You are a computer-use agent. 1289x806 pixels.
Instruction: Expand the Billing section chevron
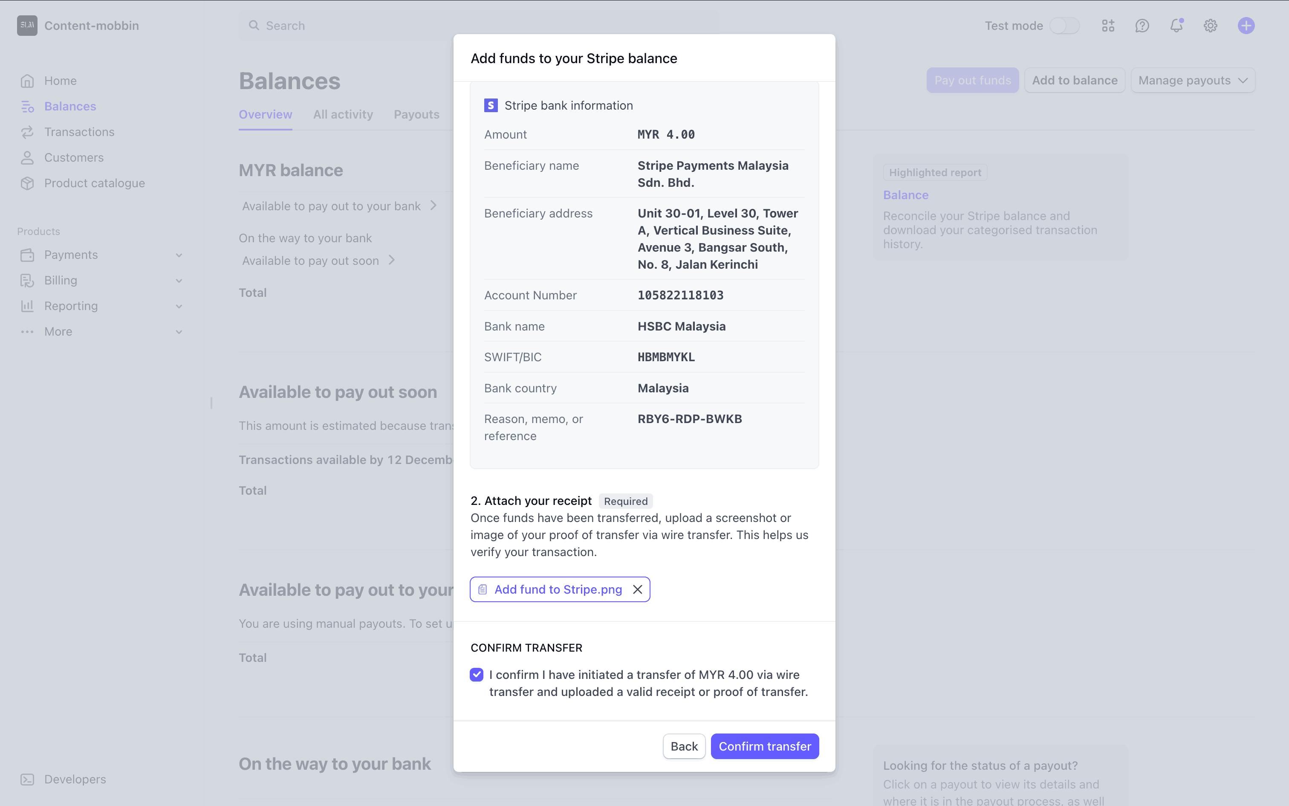[x=179, y=281]
